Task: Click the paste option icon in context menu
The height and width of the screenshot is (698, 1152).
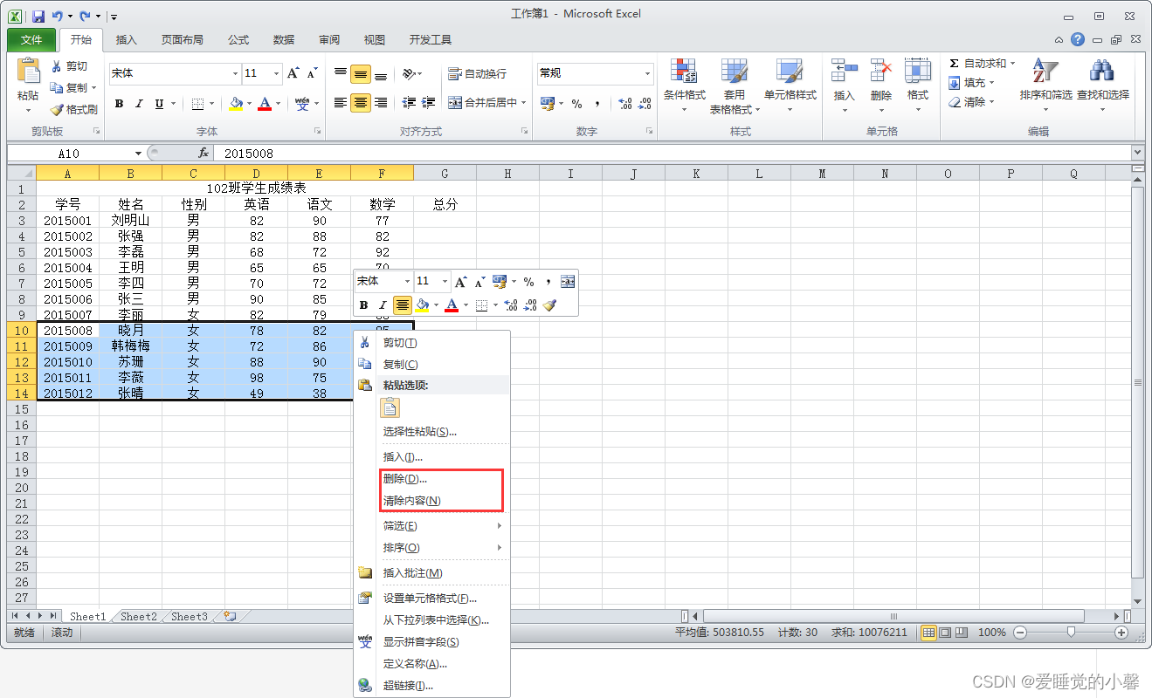Action: [390, 407]
